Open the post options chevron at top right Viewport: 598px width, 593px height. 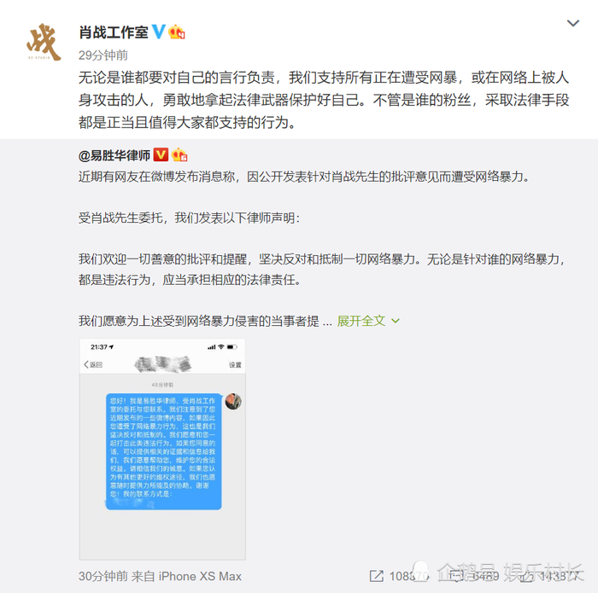[573, 23]
